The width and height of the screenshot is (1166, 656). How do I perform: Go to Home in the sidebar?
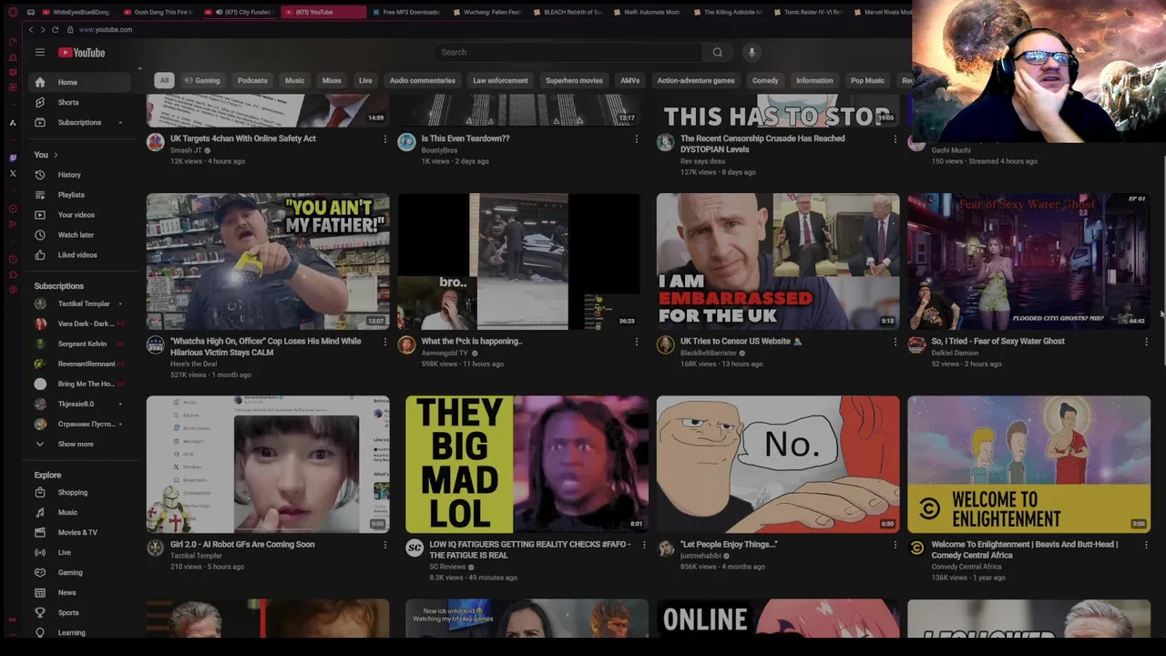point(80,82)
